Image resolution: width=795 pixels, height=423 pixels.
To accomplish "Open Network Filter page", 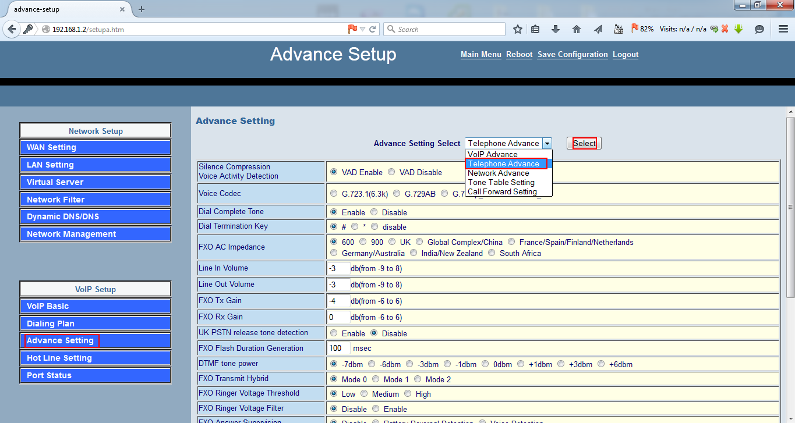I will [x=96, y=200].
